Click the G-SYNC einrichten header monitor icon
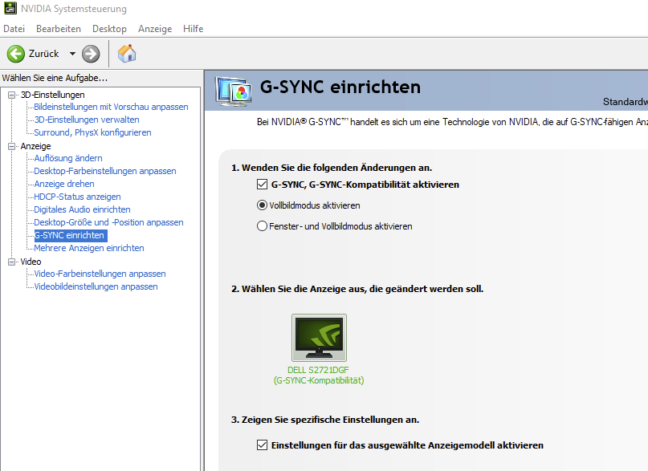Viewport: 648px width, 471px height. point(233,91)
